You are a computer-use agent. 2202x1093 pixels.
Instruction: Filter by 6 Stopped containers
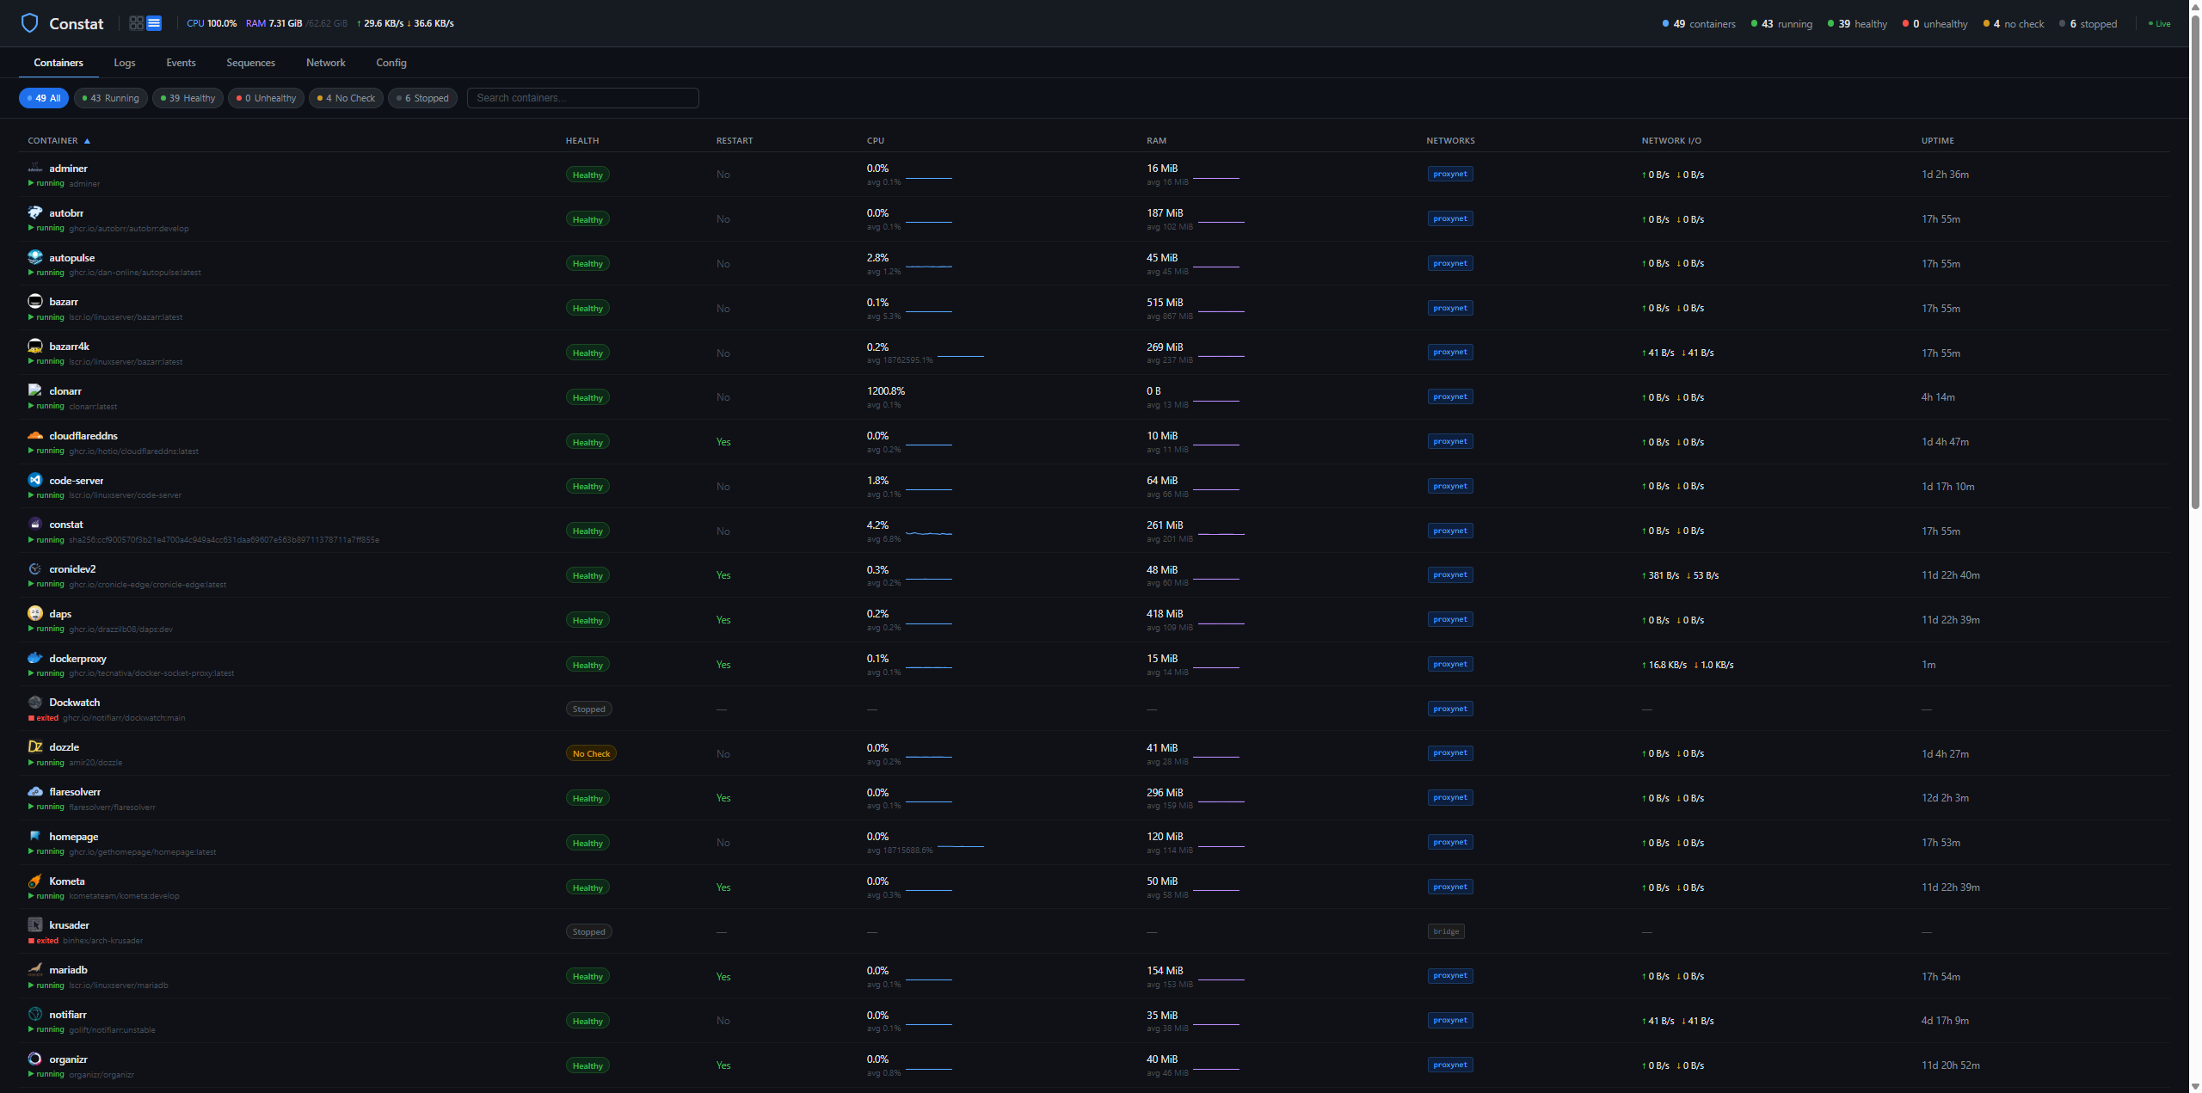[423, 98]
